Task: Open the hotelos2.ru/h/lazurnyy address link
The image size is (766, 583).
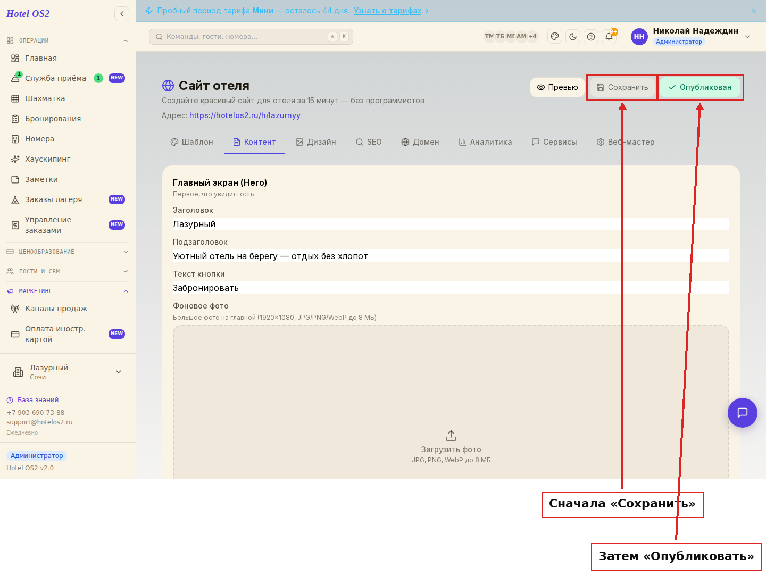Action: click(245, 115)
